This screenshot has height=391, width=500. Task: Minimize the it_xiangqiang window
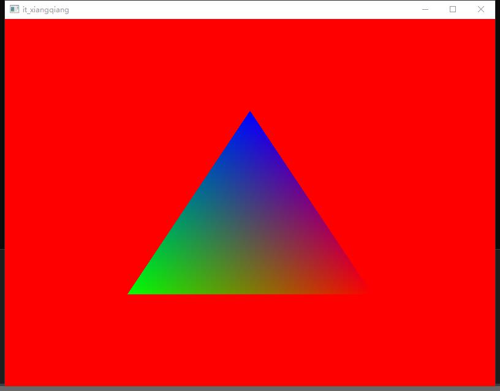click(425, 10)
